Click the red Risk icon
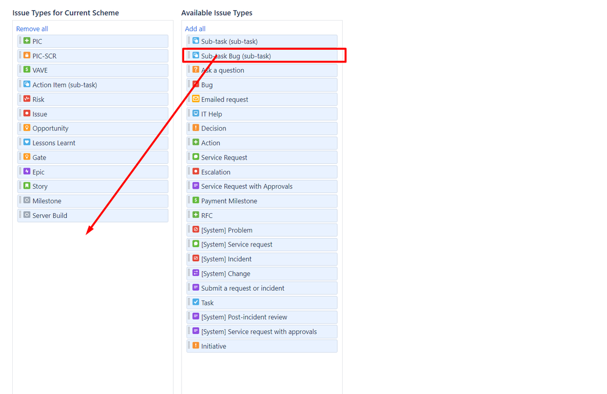This screenshot has width=607, height=394. [27, 98]
